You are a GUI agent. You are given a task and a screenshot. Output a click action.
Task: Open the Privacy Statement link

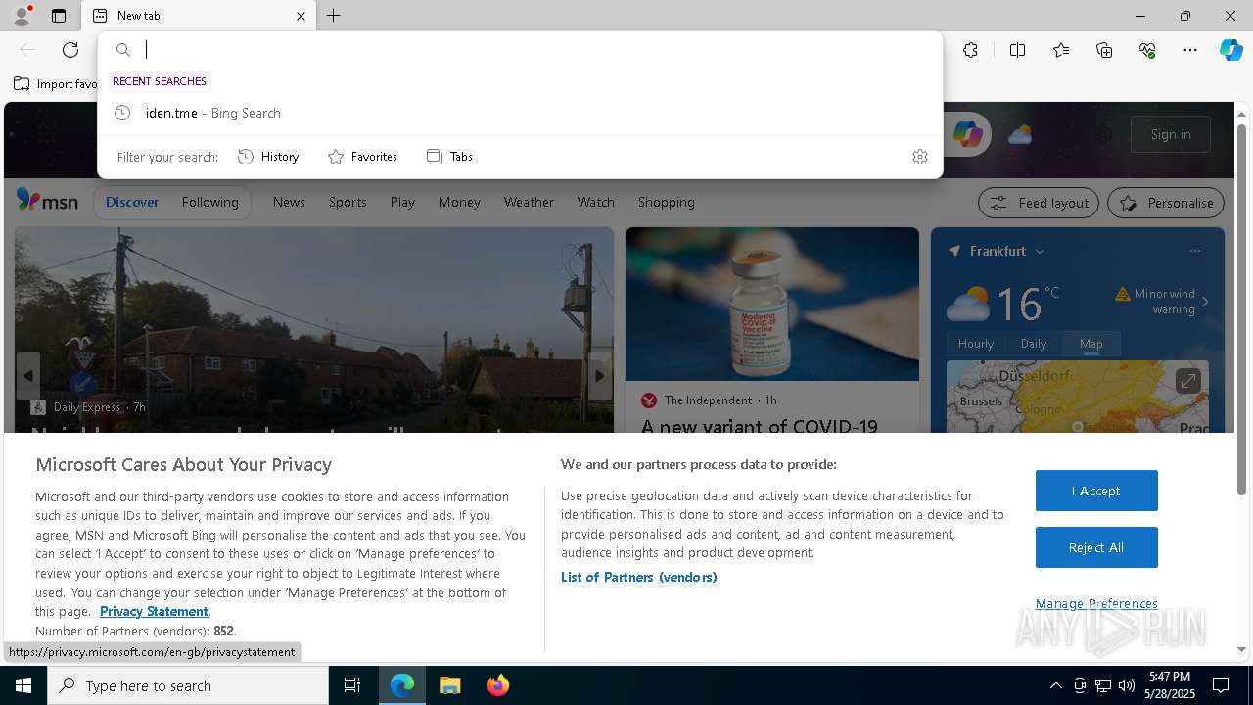154,611
